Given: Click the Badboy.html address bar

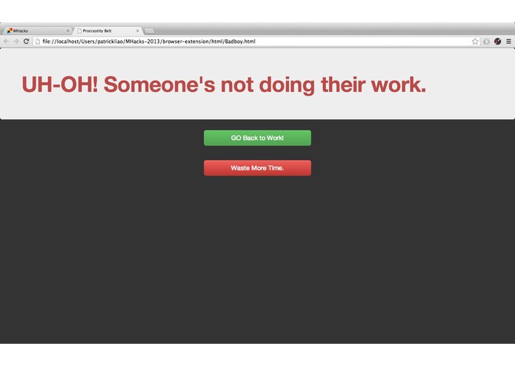Looking at the screenshot, I should (256, 41).
